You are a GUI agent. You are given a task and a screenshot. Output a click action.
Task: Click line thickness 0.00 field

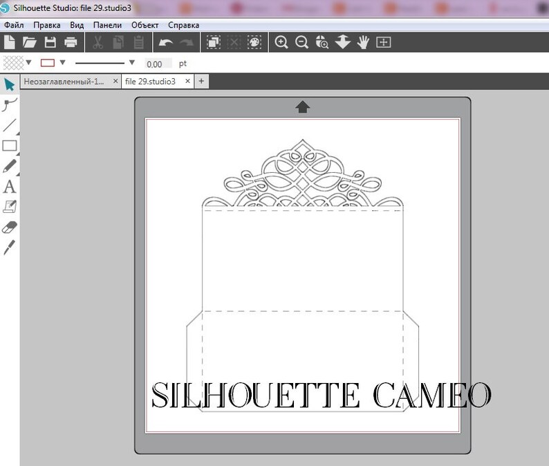(x=158, y=64)
